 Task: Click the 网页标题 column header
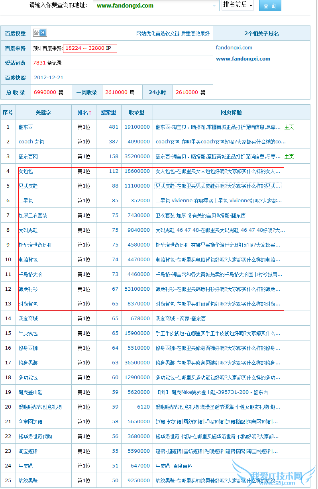[x=231, y=113]
